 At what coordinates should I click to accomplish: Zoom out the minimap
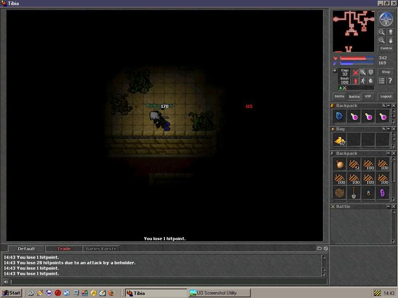click(382, 32)
